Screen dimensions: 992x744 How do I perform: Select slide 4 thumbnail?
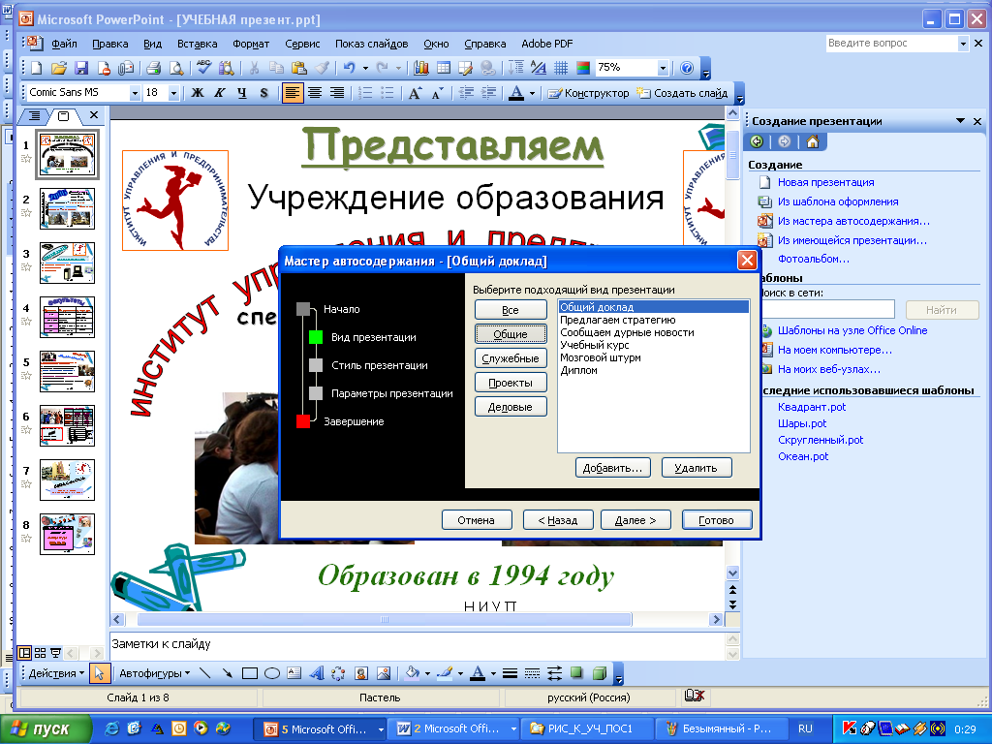67,317
